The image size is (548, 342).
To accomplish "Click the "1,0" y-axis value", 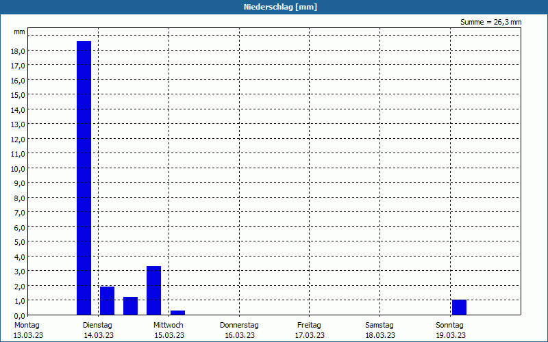I will (20, 301).
